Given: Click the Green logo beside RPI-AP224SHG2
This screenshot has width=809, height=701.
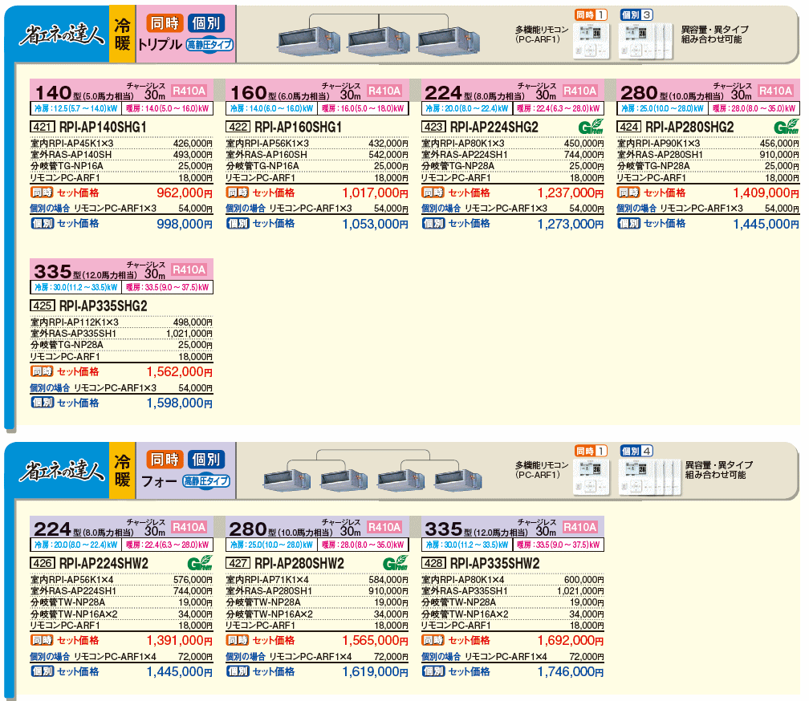Looking at the screenshot, I should [591, 126].
